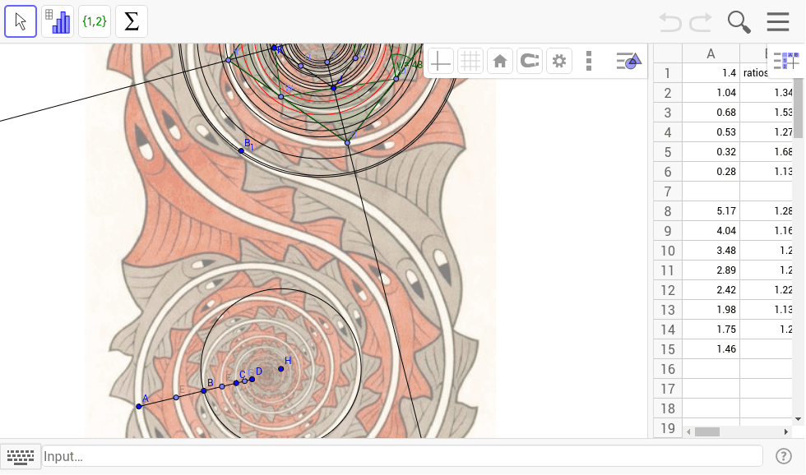The width and height of the screenshot is (806, 475).
Task: Toggle the graphics style bar
Action: point(628,61)
